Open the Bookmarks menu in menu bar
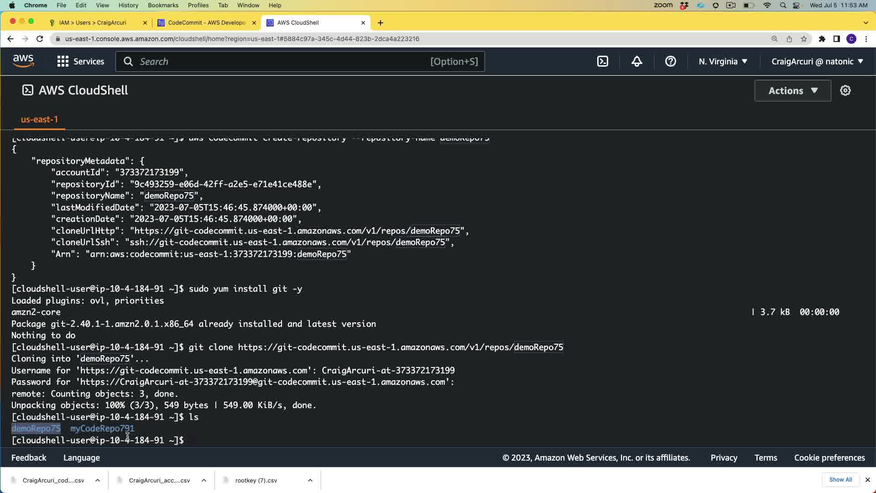876x493 pixels. (163, 5)
